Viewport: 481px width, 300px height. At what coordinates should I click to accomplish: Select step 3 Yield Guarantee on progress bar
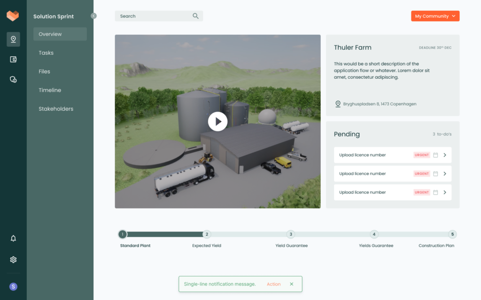pos(291,234)
